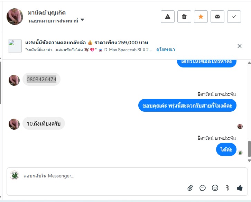Click the phone number 0803426474 message
The width and height of the screenshot is (251, 202).
41,79
